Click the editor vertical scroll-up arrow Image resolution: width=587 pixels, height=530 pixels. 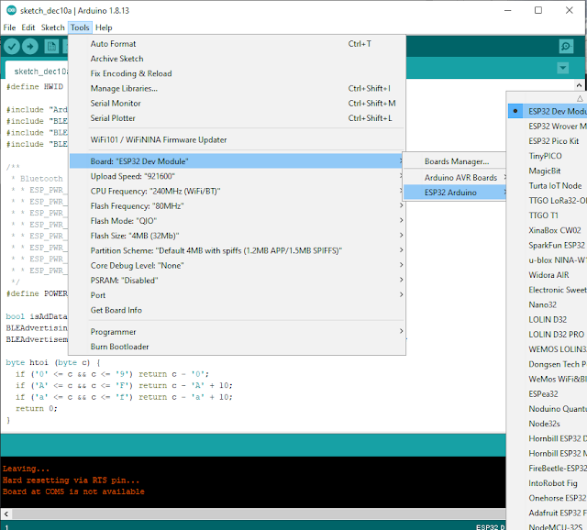[x=579, y=85]
